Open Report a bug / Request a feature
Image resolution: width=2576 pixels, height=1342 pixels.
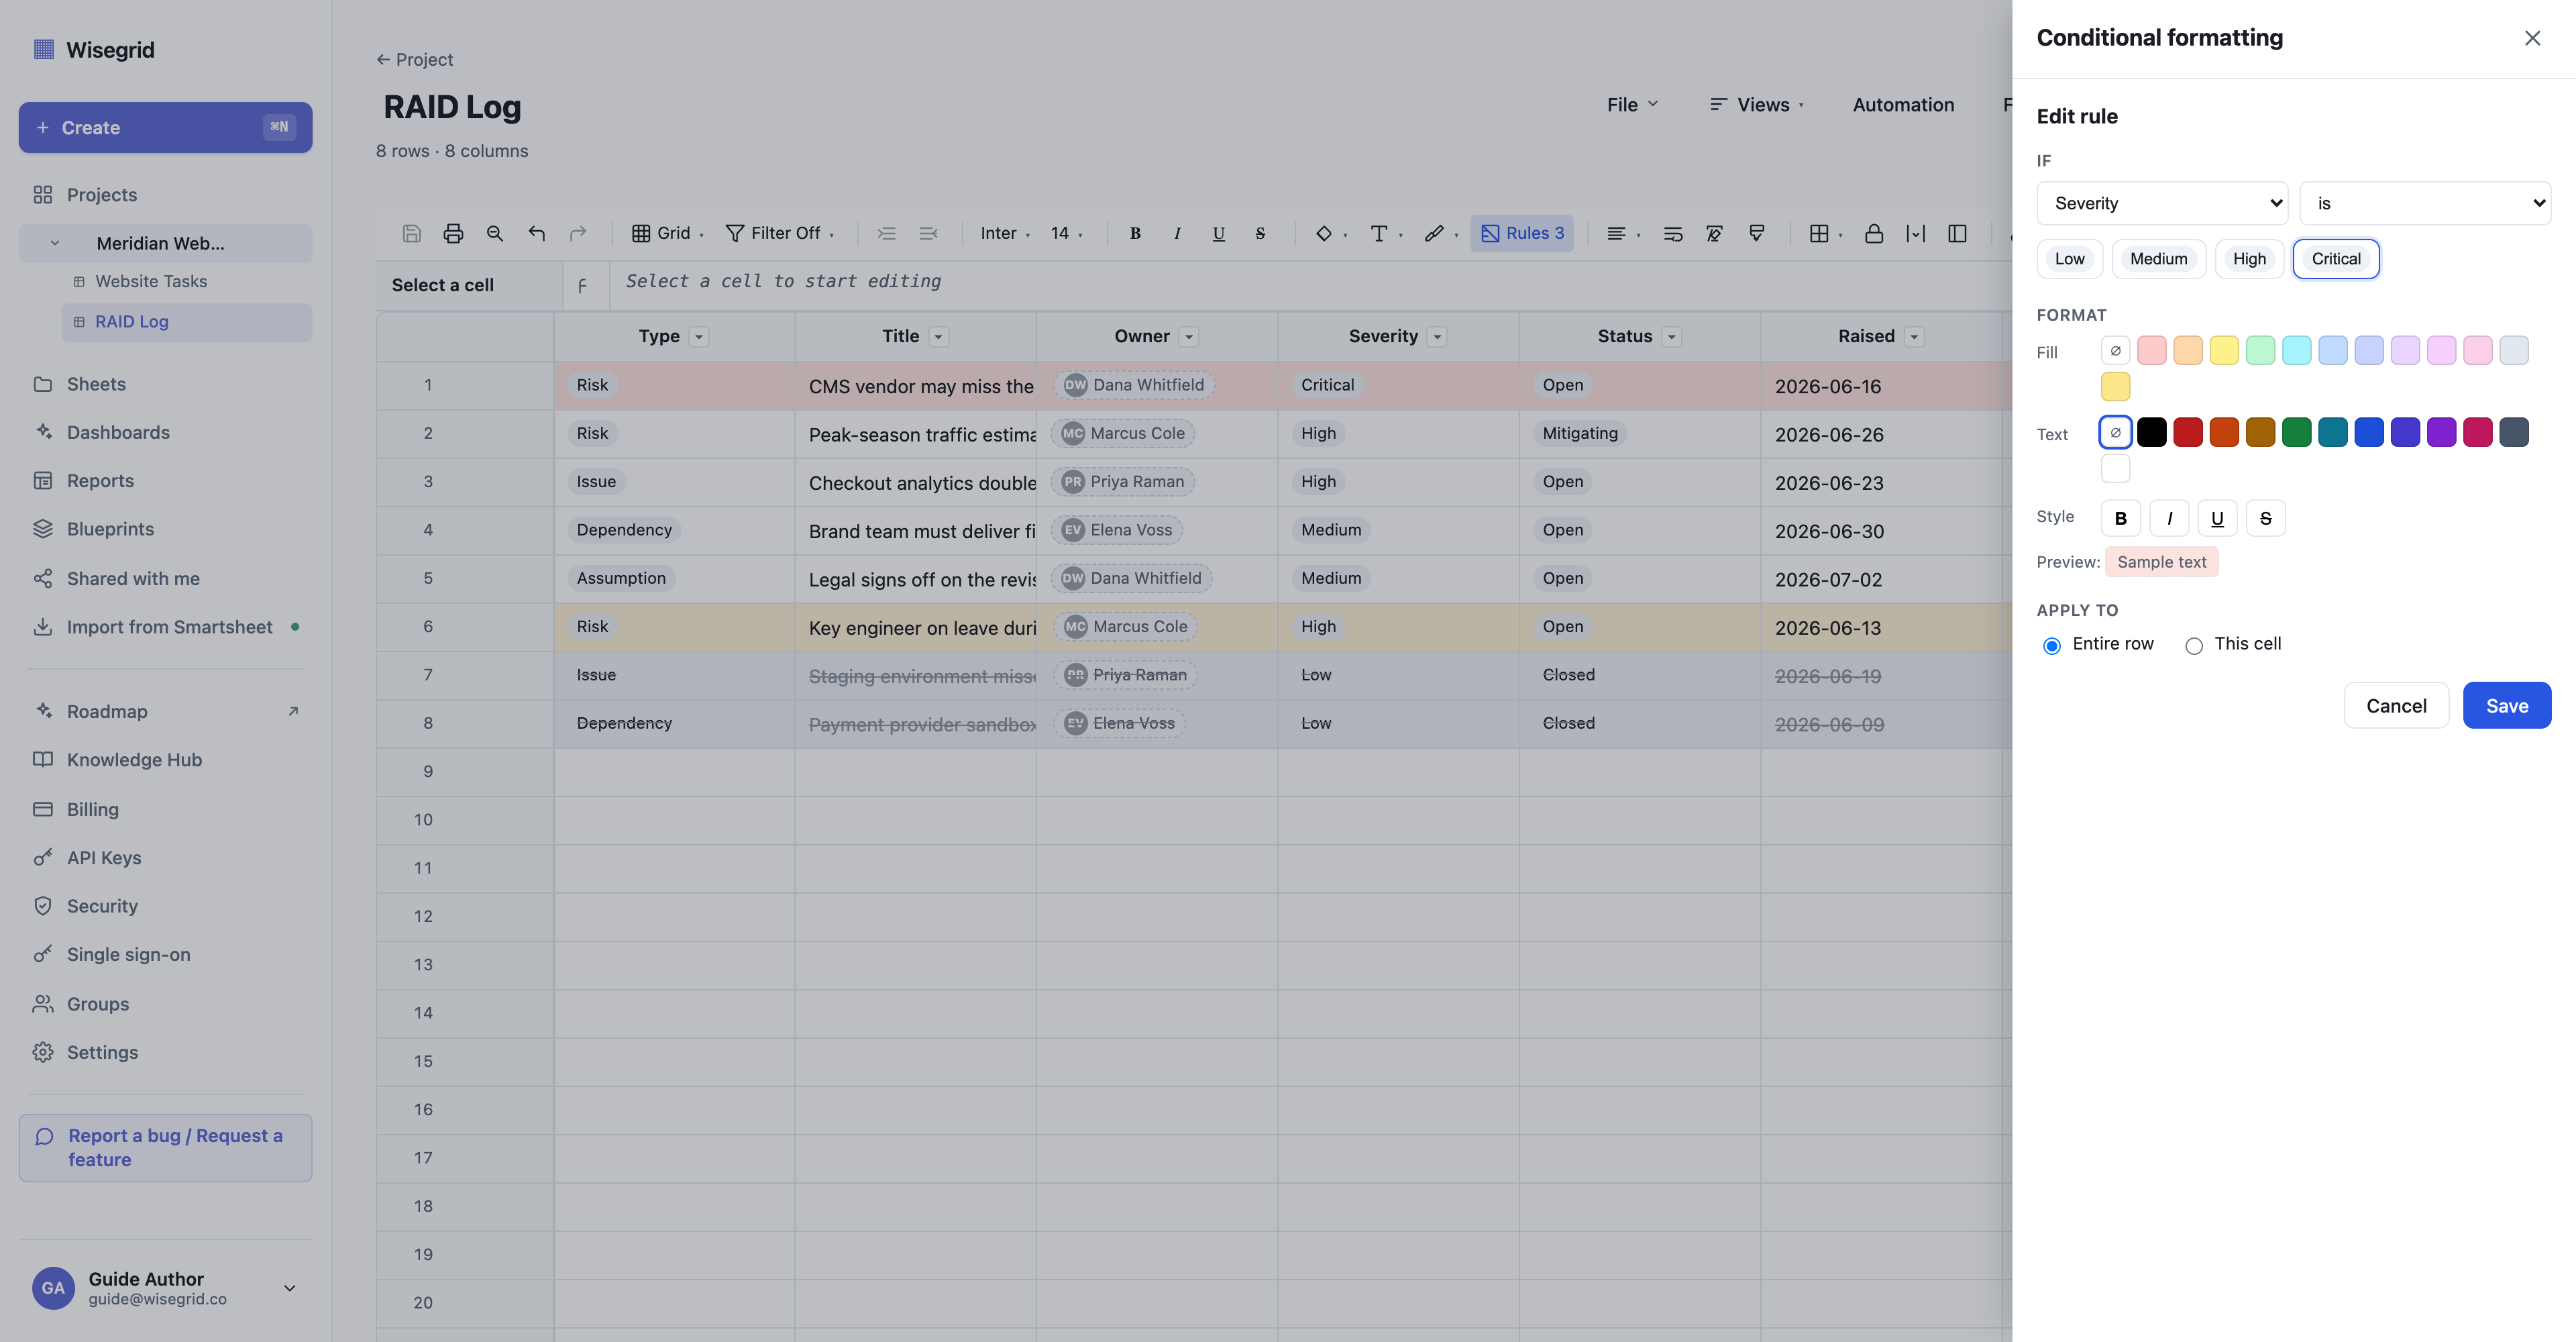tap(165, 1148)
